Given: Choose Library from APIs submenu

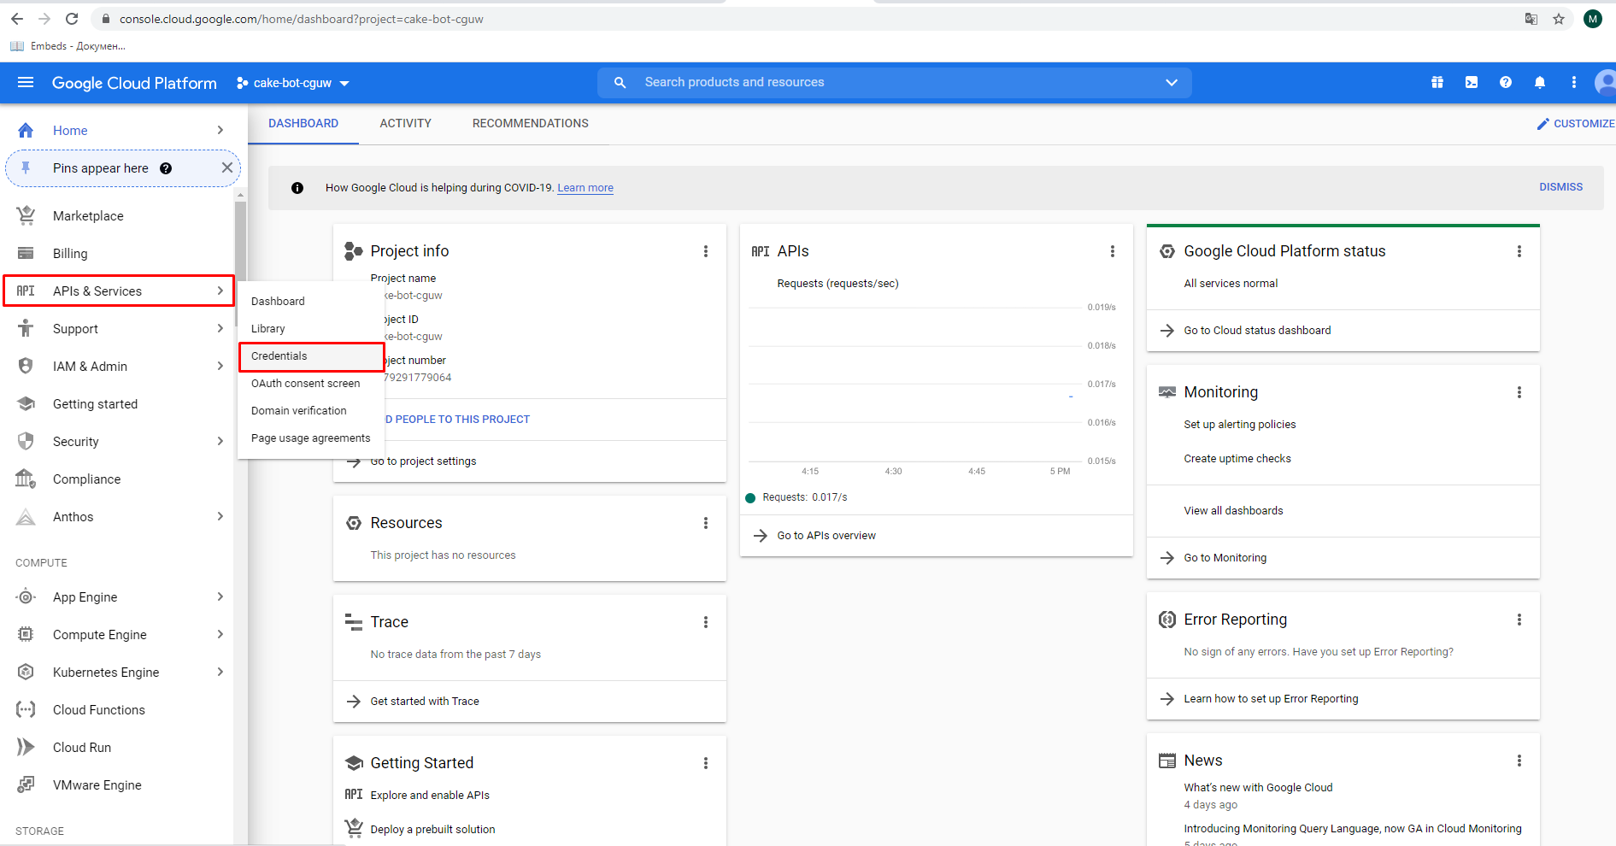Looking at the screenshot, I should point(312,329).
